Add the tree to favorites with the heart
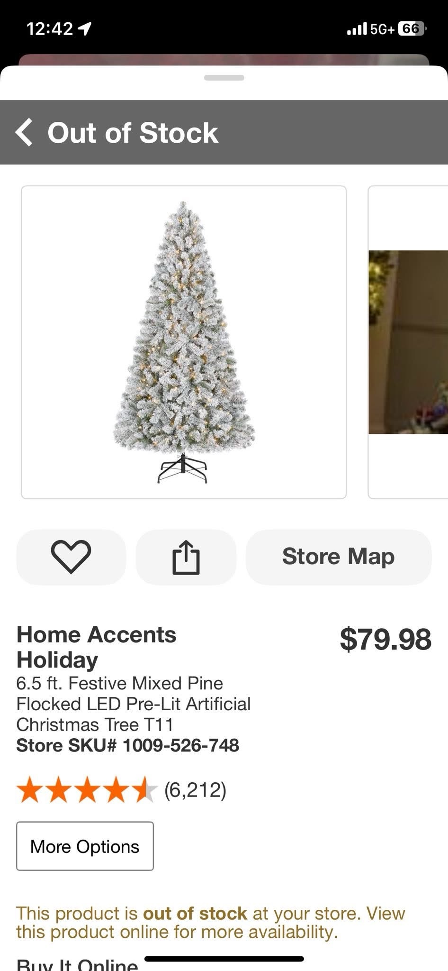This screenshot has width=448, height=971. click(71, 557)
